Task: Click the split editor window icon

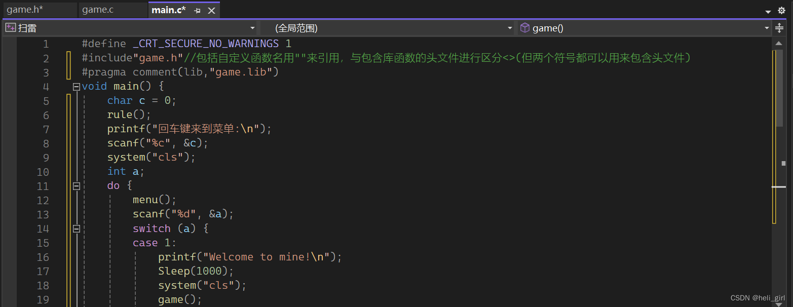Action: [x=779, y=28]
